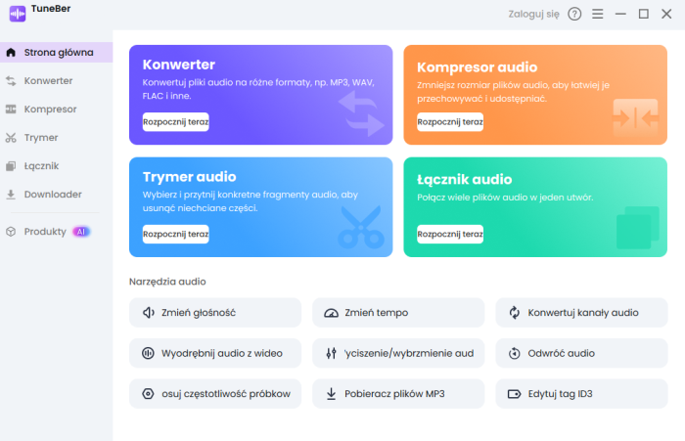Open the Edytuj tag ID3 tool
Screen dimensions: 685x441
point(581,394)
